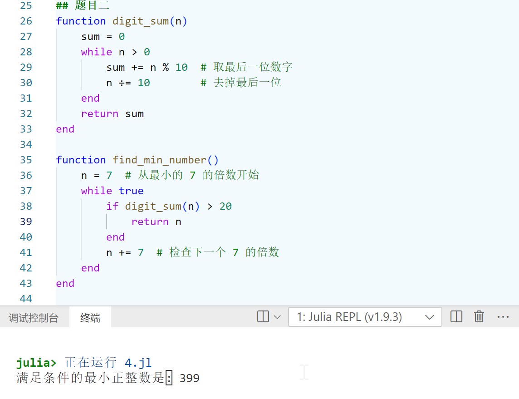
Task: Click the digit_sum function name on line 26
Action: tap(141, 21)
